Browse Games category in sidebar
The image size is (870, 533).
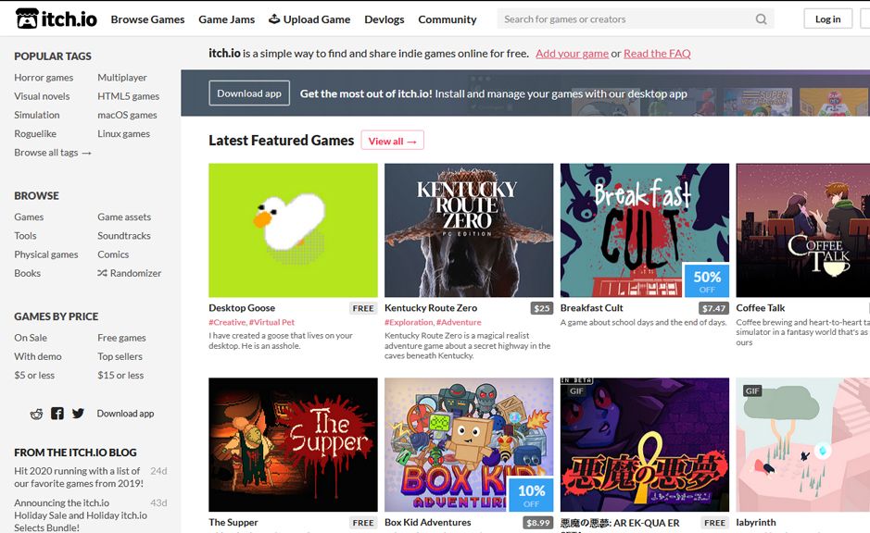click(29, 217)
